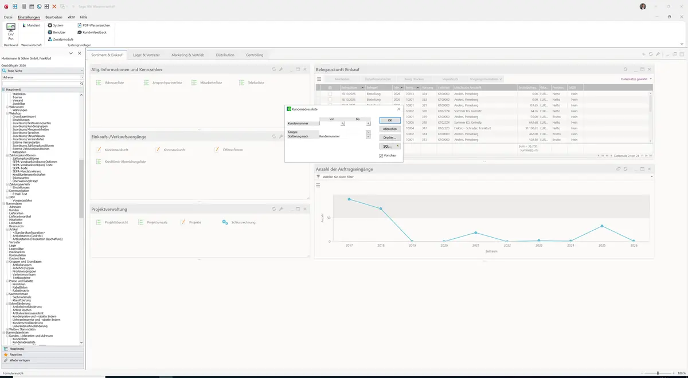This screenshot has width=688, height=378.
Task: Click the SQL... button
Action: (x=390, y=146)
